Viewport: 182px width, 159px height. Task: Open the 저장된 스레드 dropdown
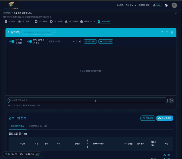(x=62, y=41)
